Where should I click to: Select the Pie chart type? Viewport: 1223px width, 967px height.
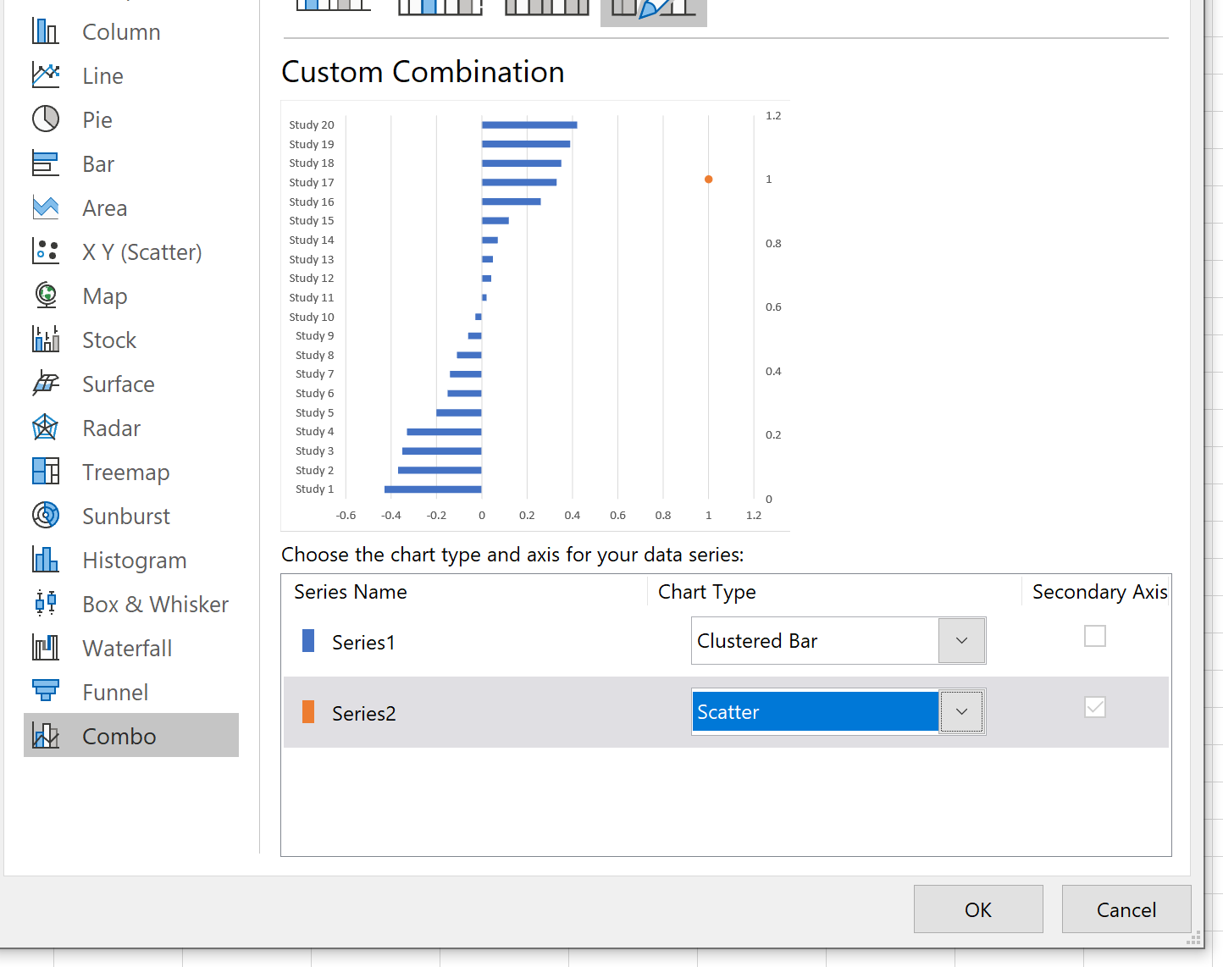[96, 119]
